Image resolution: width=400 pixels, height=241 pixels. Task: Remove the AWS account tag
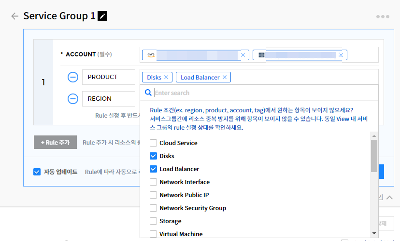coord(243,55)
